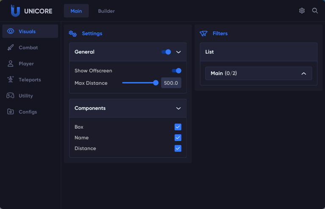Screen dimensions: 325x209
Task: Click the search magnifier icon
Action: pyautogui.click(x=315, y=11)
